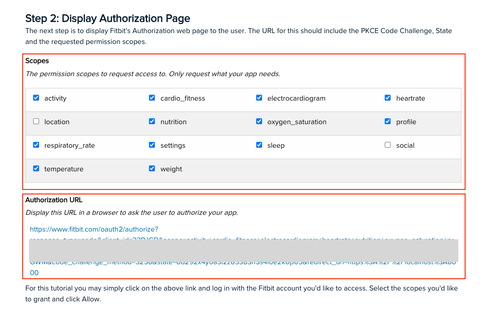Disable the settings scope checkbox
This screenshot has height=315, width=486.
click(152, 145)
